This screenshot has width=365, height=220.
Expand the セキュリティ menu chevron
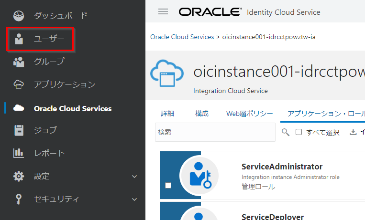134,199
